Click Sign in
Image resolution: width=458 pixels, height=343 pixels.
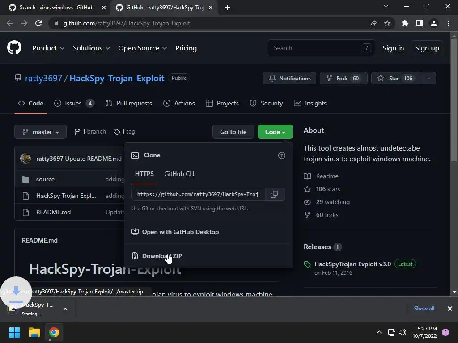coord(393,48)
